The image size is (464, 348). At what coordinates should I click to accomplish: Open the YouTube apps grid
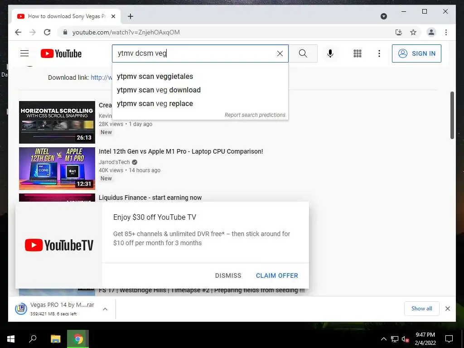point(357,53)
